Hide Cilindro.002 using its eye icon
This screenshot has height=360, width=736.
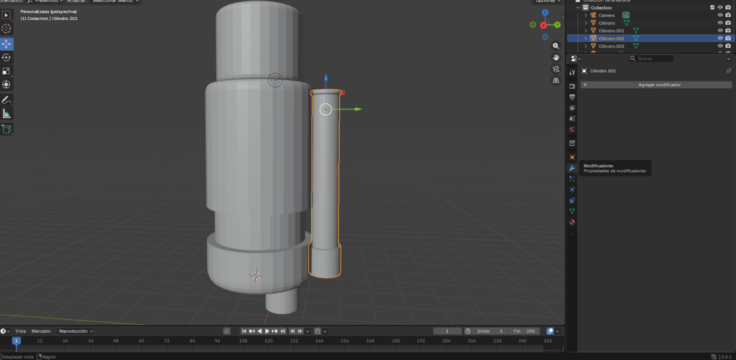[x=719, y=38]
